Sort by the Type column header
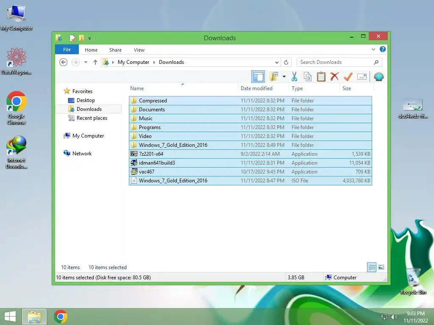The width and height of the screenshot is (434, 325). pyautogui.click(x=297, y=88)
